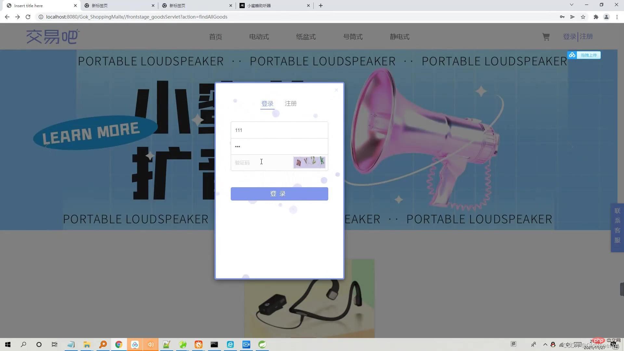Click the 电动式 category menu item
The width and height of the screenshot is (624, 351).
tap(259, 36)
